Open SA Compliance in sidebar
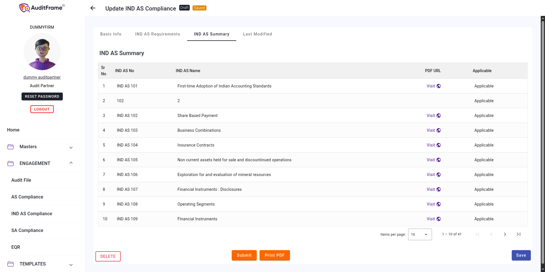Image resolution: width=545 pixels, height=272 pixels. click(x=27, y=231)
